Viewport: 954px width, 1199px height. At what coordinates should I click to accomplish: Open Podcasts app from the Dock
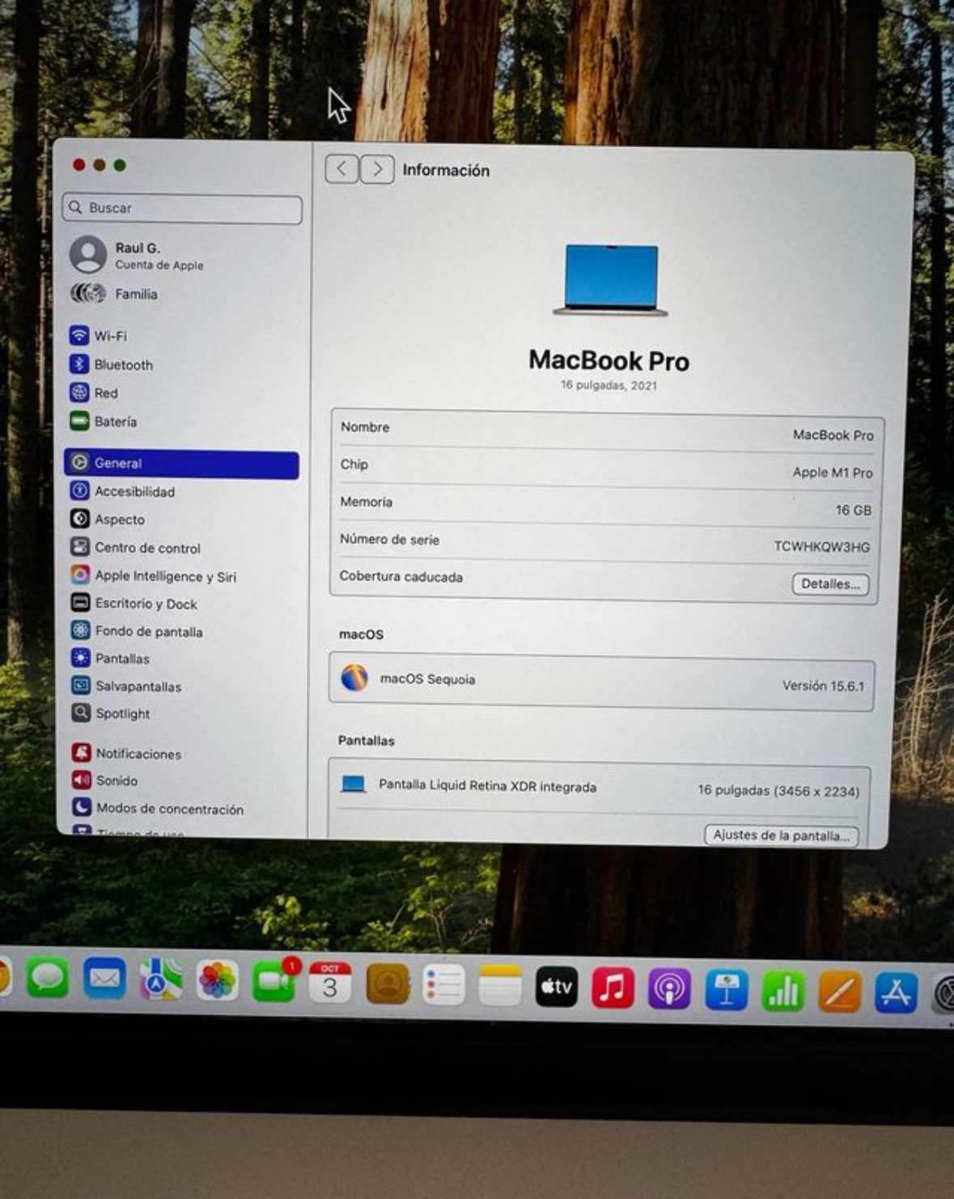(x=669, y=989)
